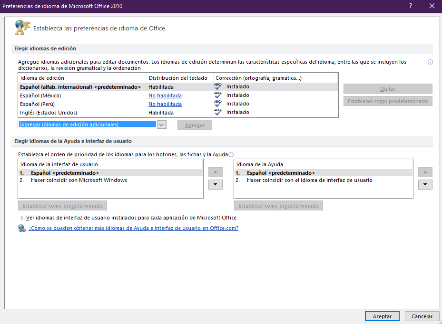Click the question mark help icon in title bar
The height and width of the screenshot is (324, 442).
tap(411, 6)
